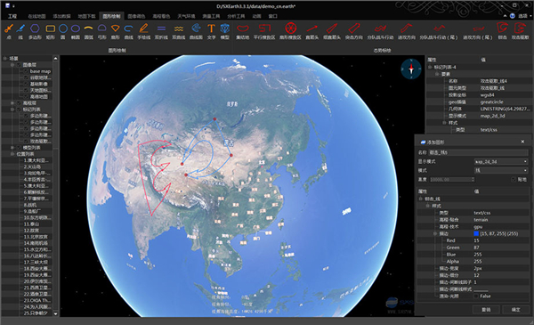Click the 重销 reset button
This screenshot has height=325, width=534.
point(486,309)
